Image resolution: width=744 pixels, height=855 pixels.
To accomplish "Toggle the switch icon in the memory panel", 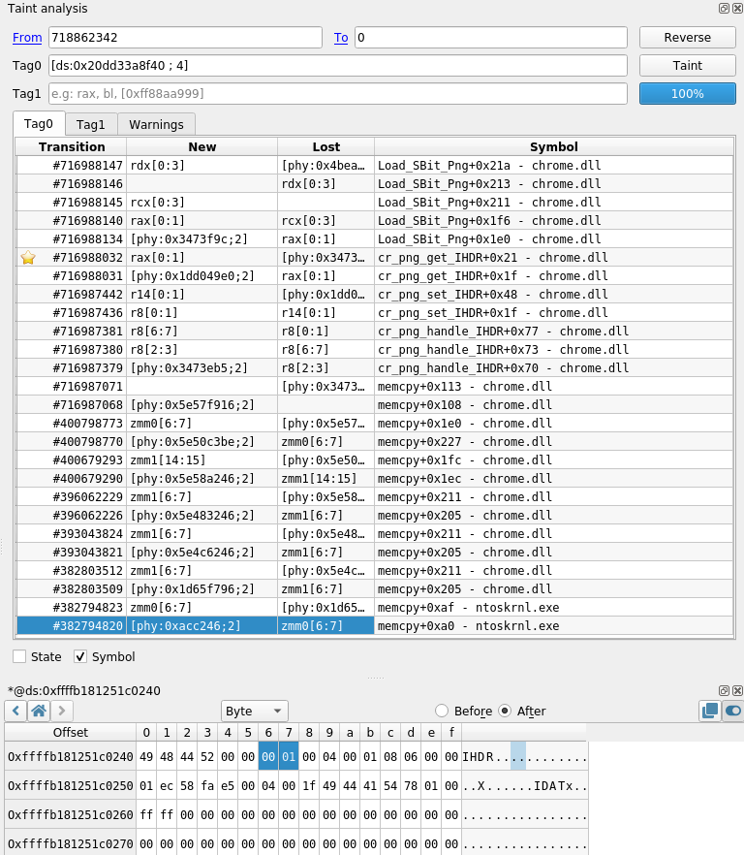I will pos(733,712).
